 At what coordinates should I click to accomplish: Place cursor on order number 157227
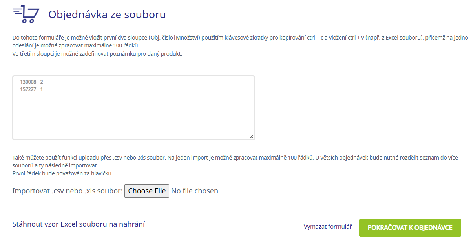coord(28,89)
